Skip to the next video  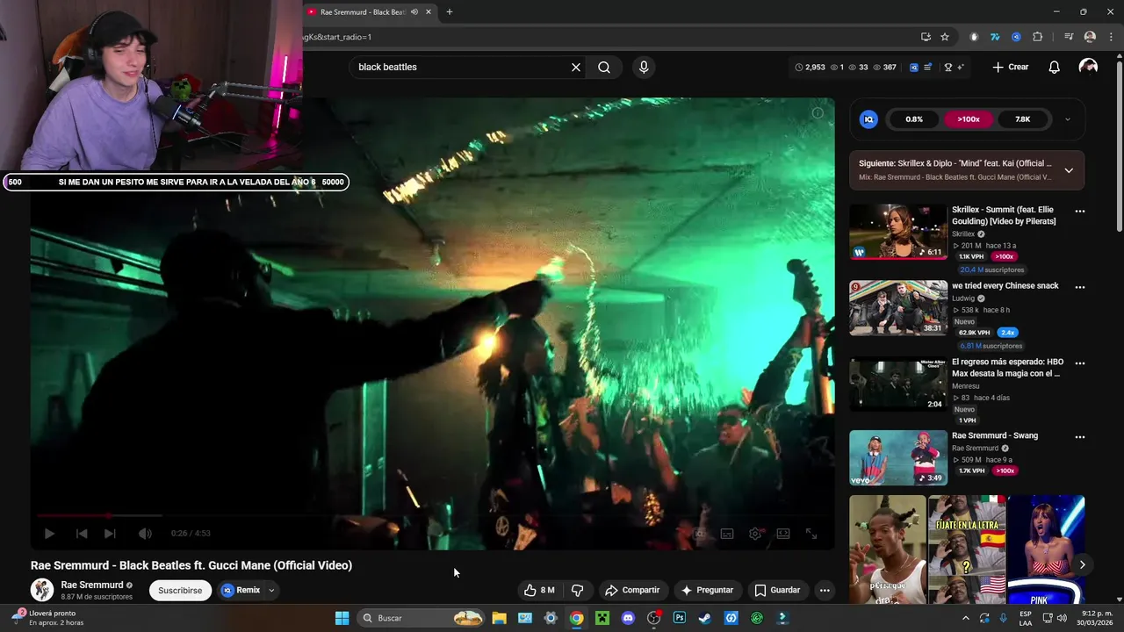110,533
